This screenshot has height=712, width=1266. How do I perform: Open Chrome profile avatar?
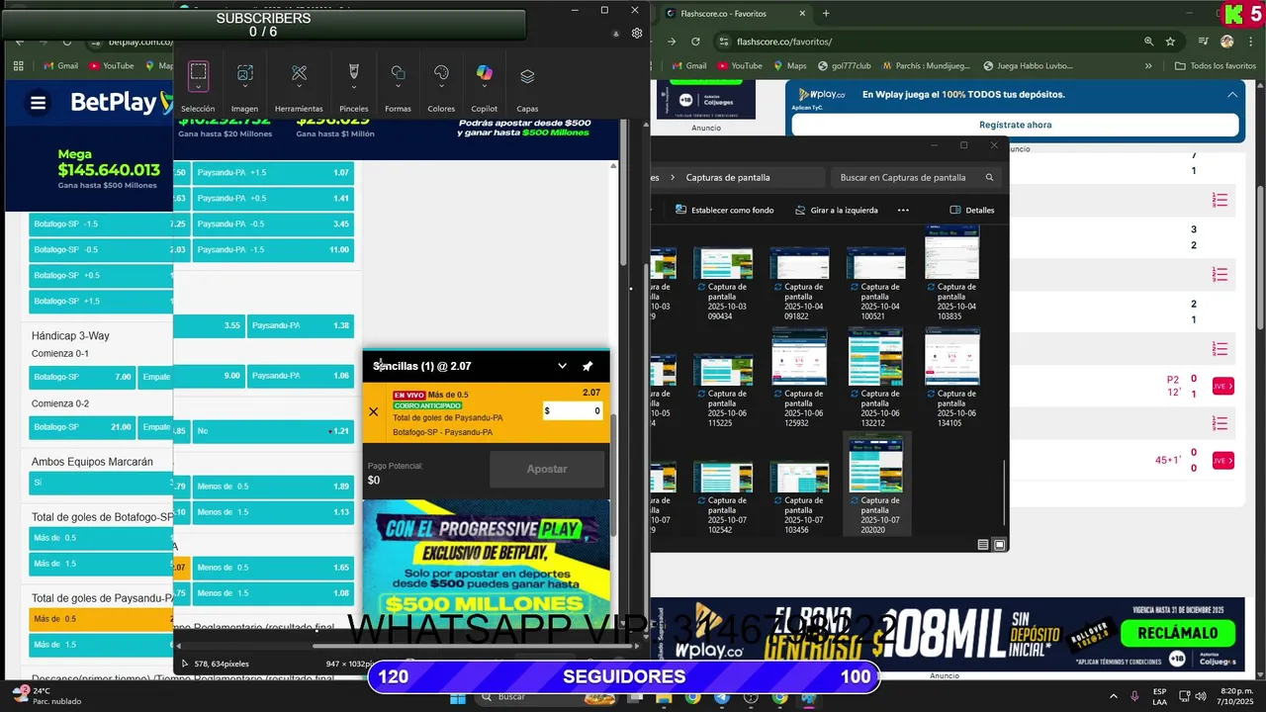[1227, 42]
